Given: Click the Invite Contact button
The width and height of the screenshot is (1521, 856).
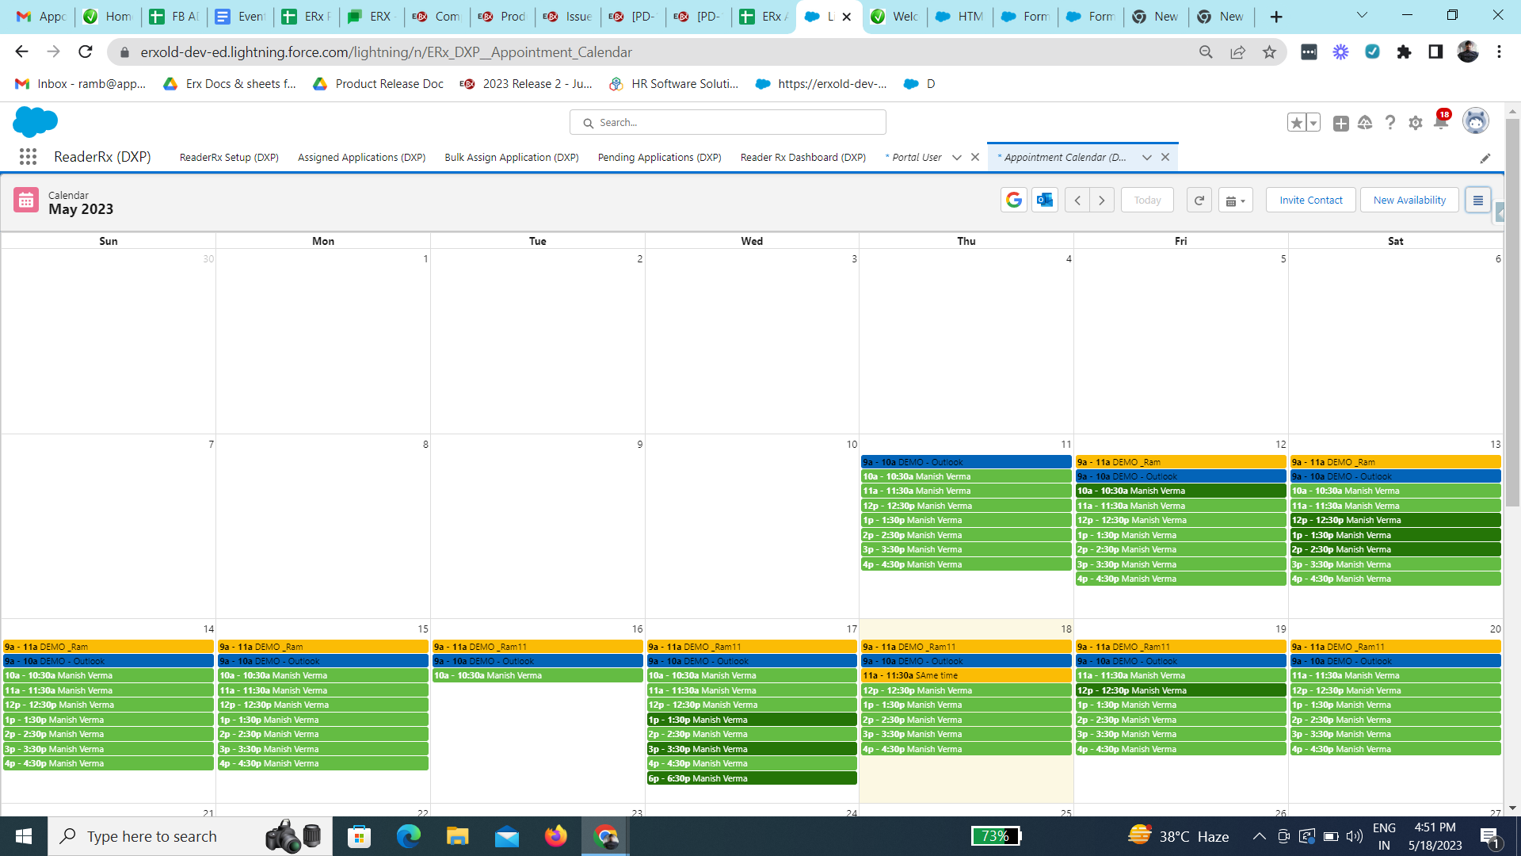Looking at the screenshot, I should [x=1310, y=201].
